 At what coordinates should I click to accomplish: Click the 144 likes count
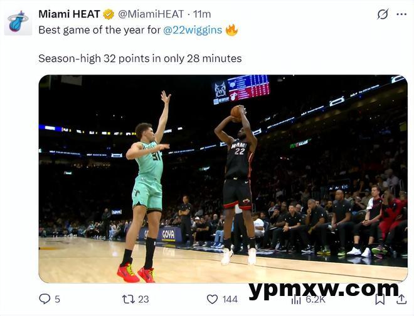click(230, 299)
